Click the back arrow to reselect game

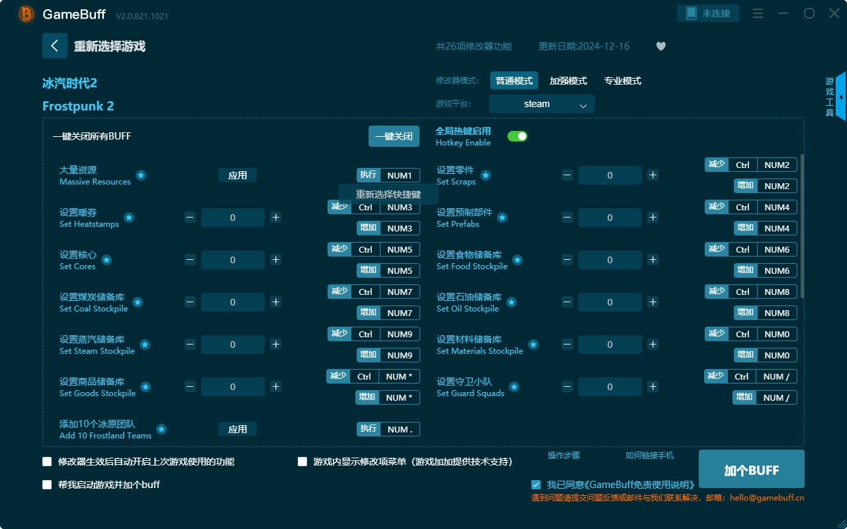55,45
